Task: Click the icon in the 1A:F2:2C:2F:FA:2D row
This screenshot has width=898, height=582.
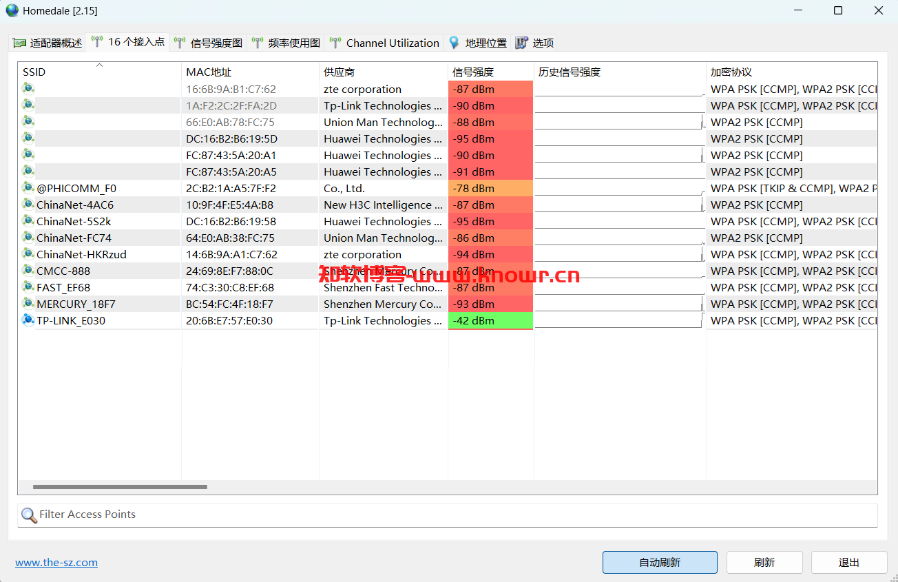Action: point(28,105)
